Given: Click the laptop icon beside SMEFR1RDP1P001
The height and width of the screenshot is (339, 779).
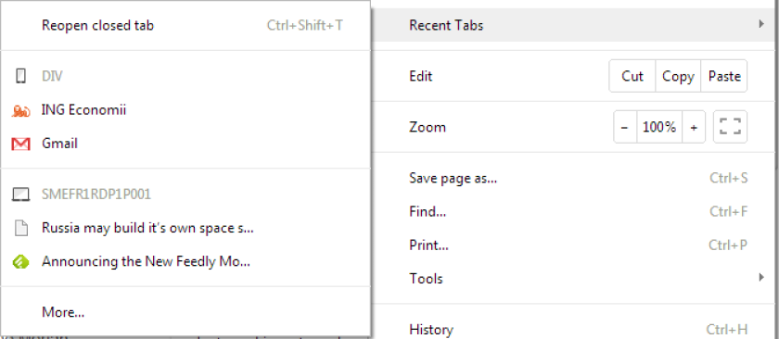Looking at the screenshot, I should click(x=20, y=195).
